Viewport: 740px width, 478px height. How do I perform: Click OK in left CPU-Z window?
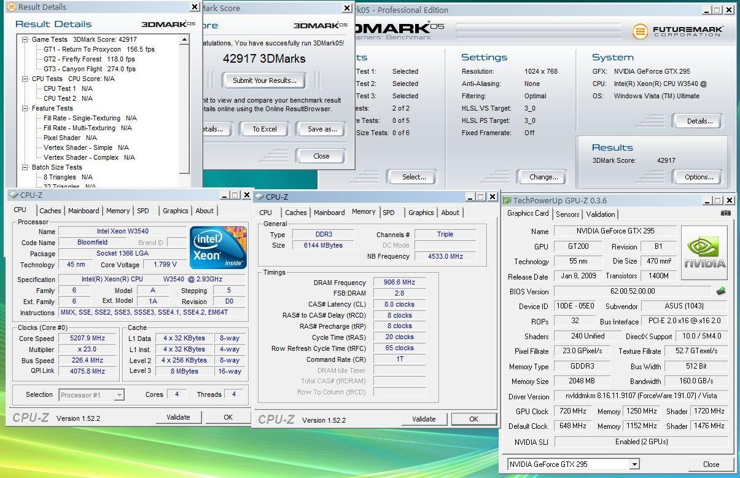pos(228,417)
